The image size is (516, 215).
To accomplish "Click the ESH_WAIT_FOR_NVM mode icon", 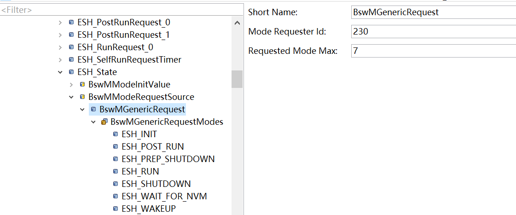I will tap(116, 196).
